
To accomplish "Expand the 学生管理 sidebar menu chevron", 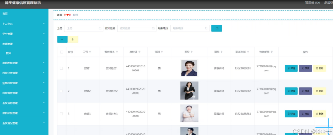I will tap(44, 34).
